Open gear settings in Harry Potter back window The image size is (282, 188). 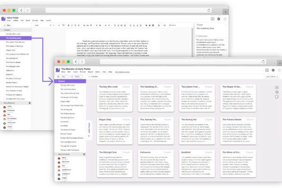[x=219, y=19]
